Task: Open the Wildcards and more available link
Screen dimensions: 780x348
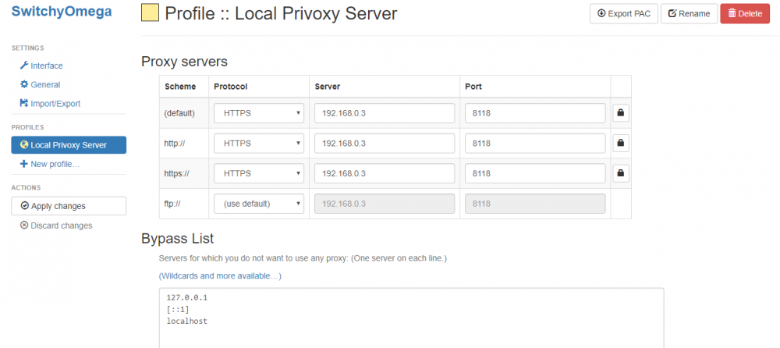Action: (x=220, y=275)
